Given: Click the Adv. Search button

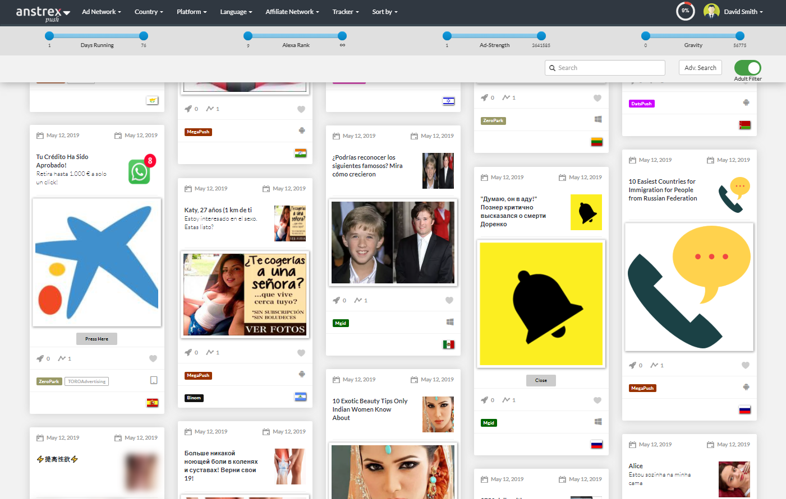Looking at the screenshot, I should [700, 68].
